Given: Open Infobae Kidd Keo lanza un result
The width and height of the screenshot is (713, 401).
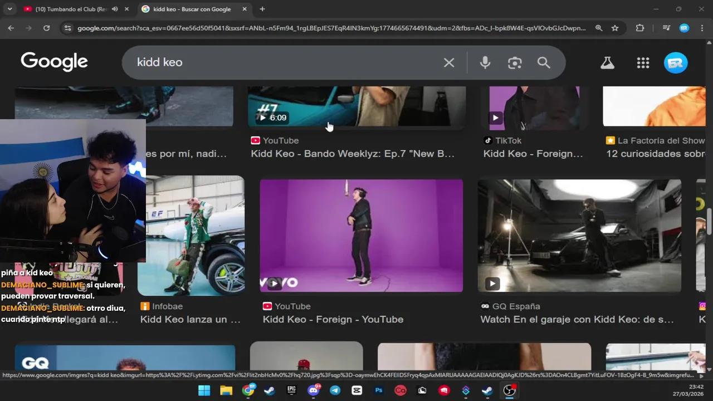Looking at the screenshot, I should (x=191, y=319).
